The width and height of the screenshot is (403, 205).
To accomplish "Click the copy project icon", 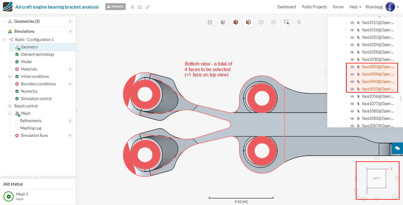I will click(x=140, y=7).
